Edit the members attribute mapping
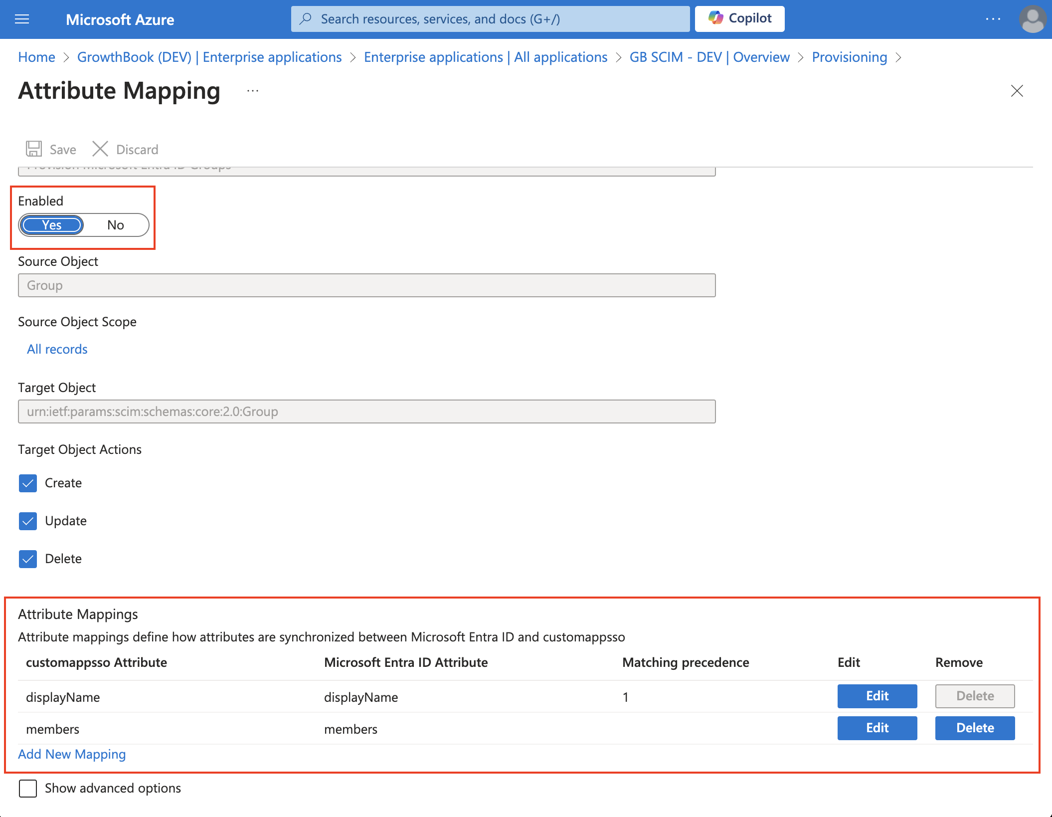 click(x=877, y=728)
